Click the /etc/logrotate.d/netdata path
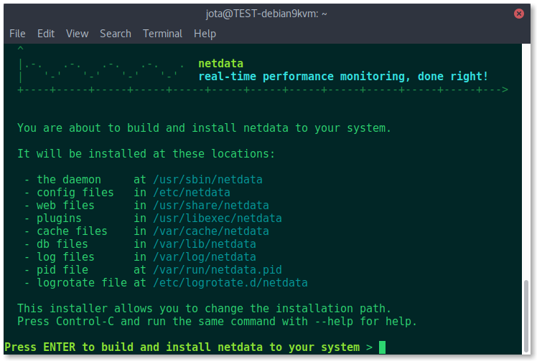The image size is (537, 361). click(x=230, y=283)
